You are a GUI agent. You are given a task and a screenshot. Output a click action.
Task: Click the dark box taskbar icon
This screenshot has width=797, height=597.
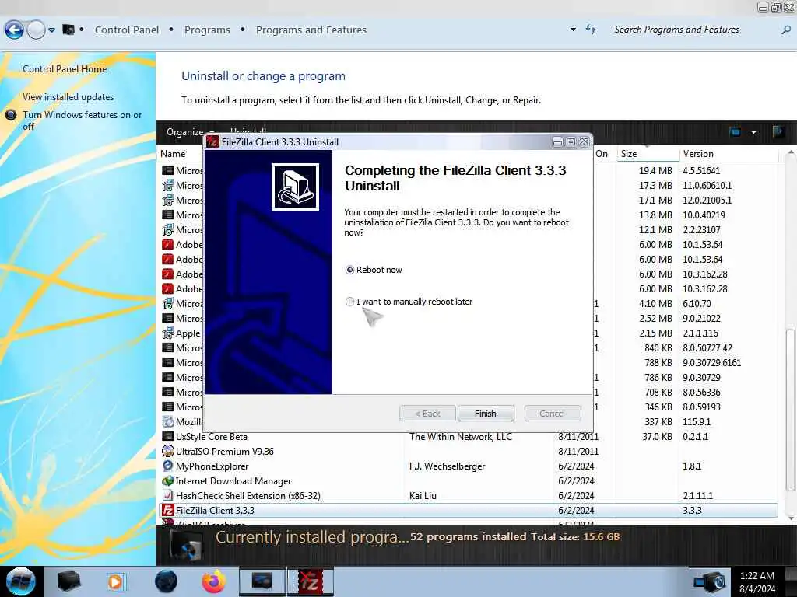68,581
